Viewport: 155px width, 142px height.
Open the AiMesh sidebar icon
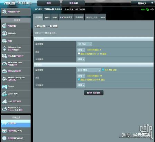click(x=4, y=33)
